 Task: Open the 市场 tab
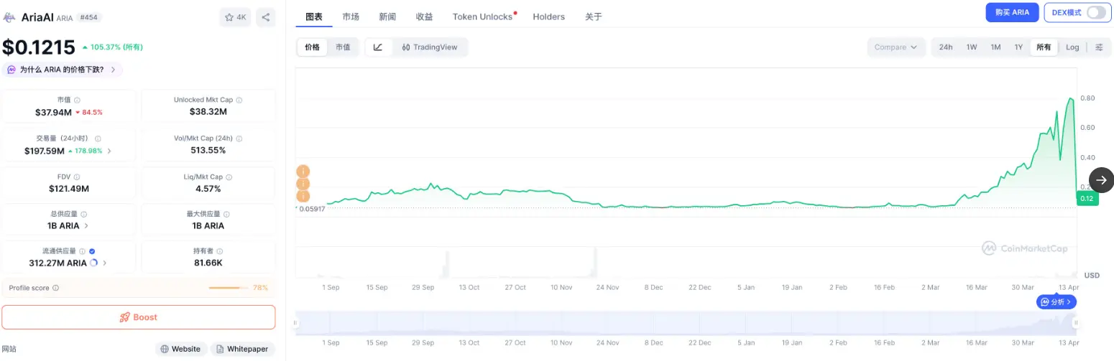pos(351,17)
